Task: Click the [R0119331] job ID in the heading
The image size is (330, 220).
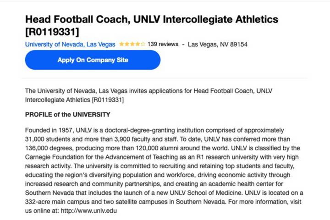Action: pyautogui.click(x=52, y=32)
